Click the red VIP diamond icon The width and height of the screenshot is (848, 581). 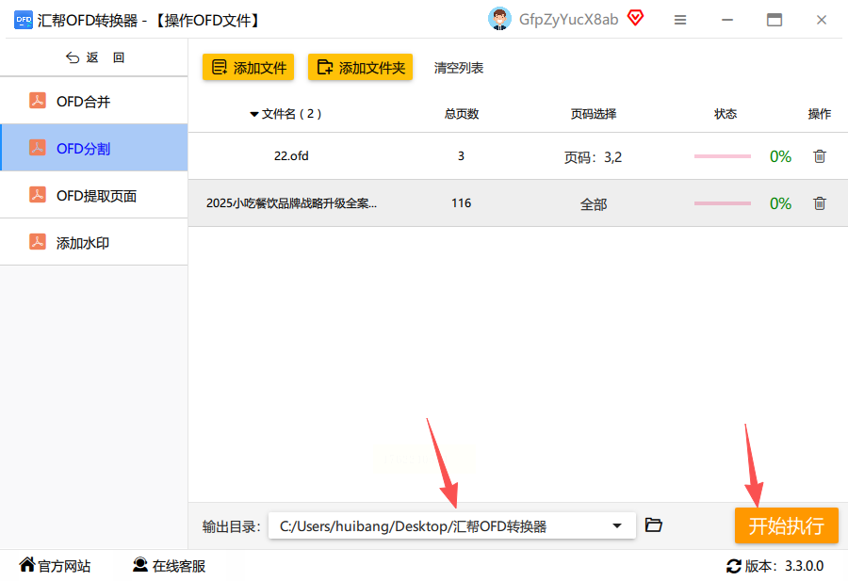click(635, 19)
